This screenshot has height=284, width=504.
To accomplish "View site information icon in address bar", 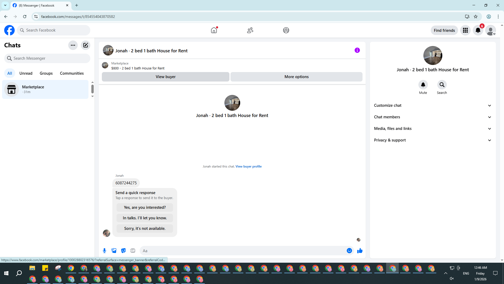I will click(x=36, y=17).
